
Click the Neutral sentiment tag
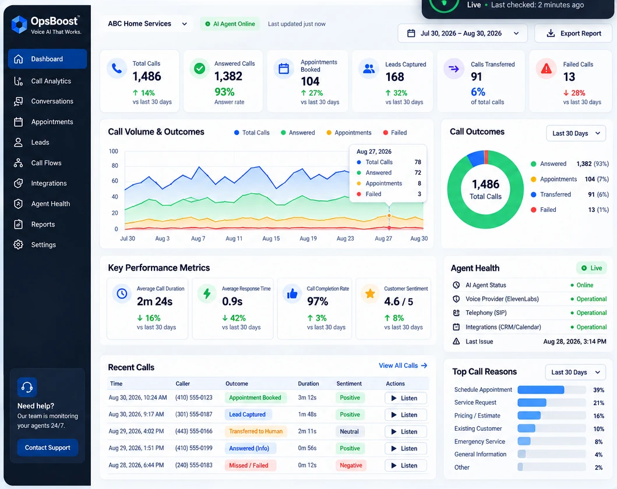coord(350,431)
